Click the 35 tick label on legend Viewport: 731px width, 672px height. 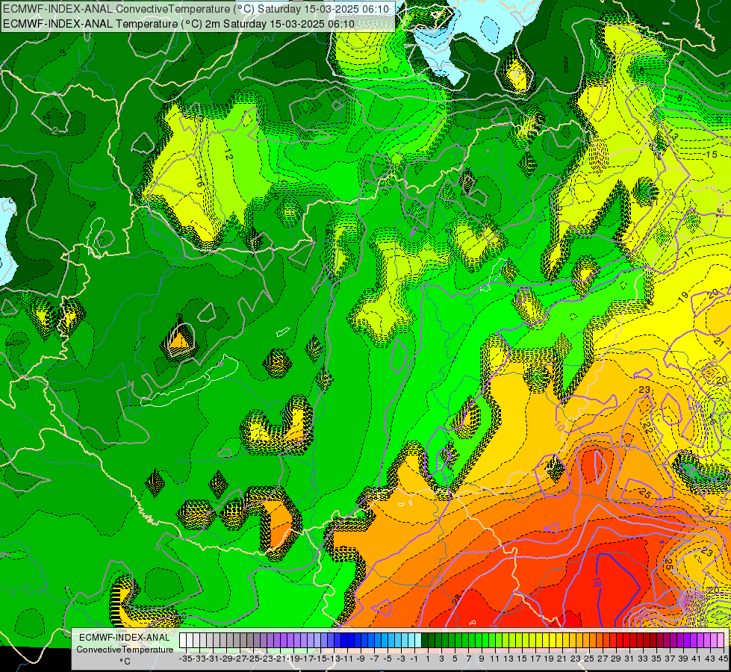(x=656, y=659)
